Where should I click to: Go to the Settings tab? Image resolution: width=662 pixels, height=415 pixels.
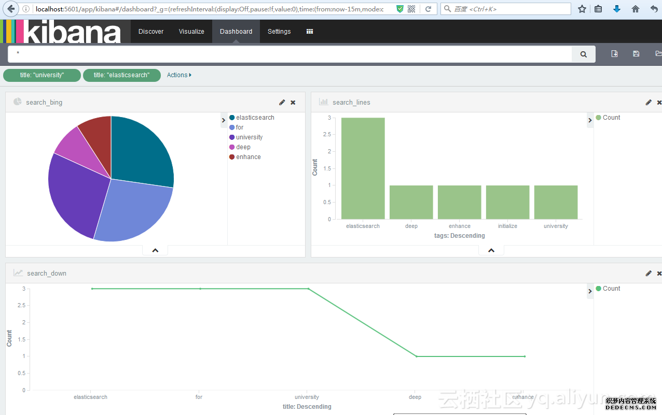pos(279,32)
